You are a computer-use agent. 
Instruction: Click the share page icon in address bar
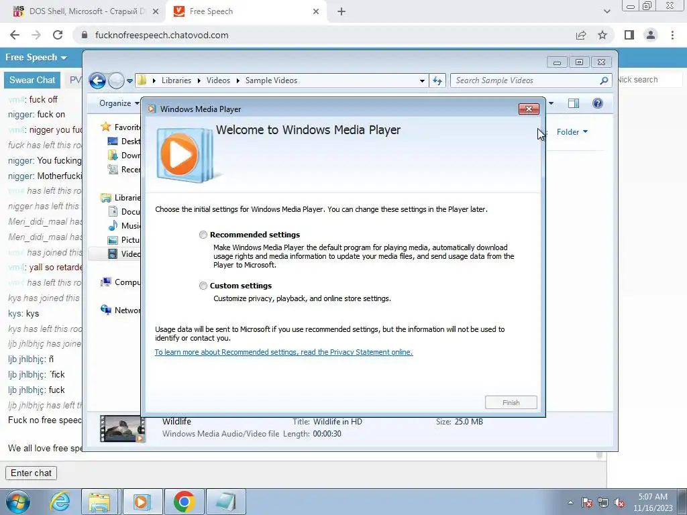pos(581,35)
